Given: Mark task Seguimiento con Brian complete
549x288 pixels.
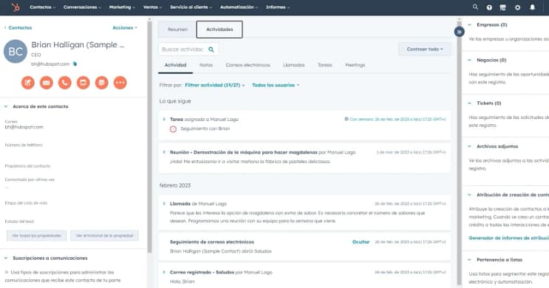Looking at the screenshot, I should click(x=173, y=128).
